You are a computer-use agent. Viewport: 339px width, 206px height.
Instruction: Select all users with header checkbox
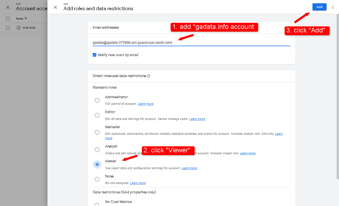point(8,18)
